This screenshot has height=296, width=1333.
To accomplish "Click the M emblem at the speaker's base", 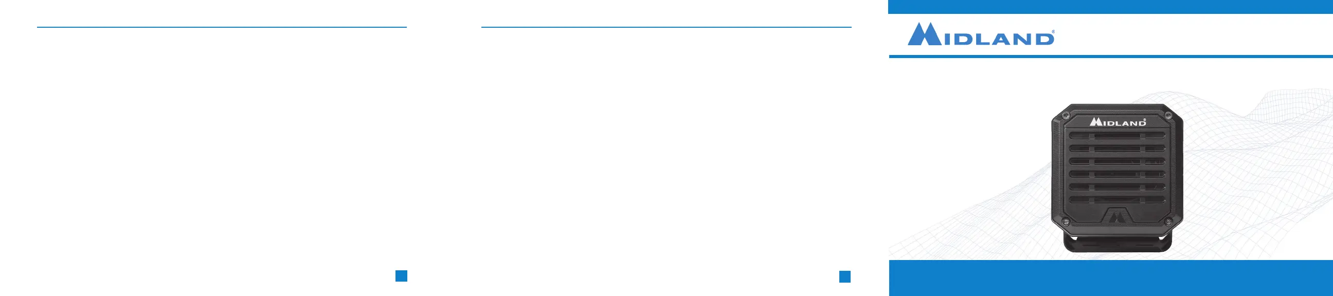I will pos(1116,216).
